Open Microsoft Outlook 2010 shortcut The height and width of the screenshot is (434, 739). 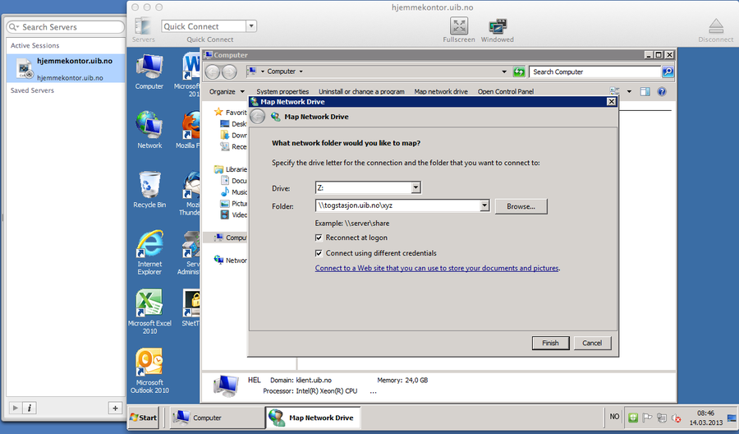(149, 364)
